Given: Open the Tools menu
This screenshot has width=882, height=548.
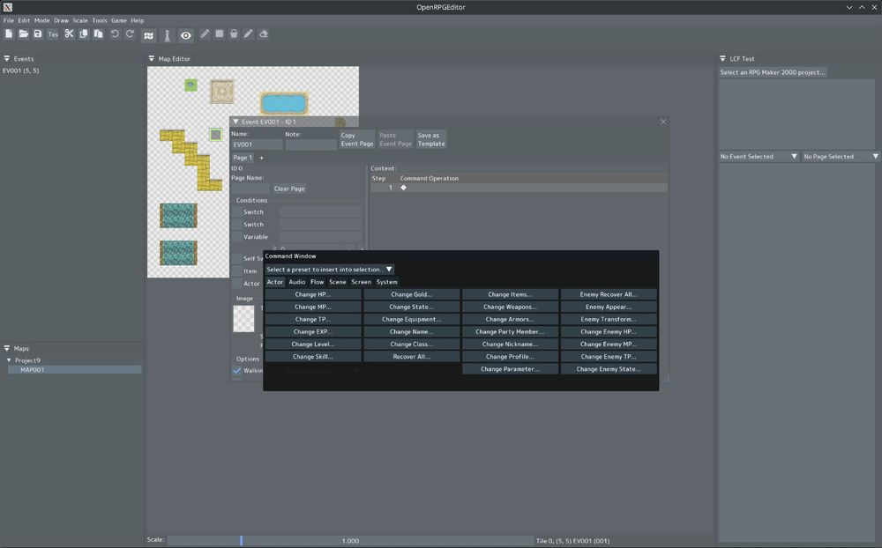Looking at the screenshot, I should (99, 20).
